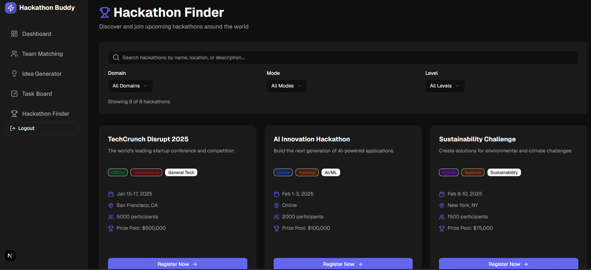Click the trophy icon beside page title
Image resolution: width=591 pixels, height=270 pixels.
tap(105, 12)
